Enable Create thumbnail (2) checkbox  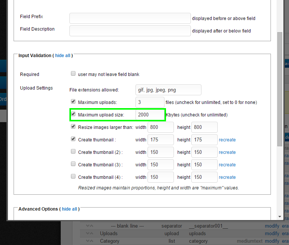coord(73,152)
